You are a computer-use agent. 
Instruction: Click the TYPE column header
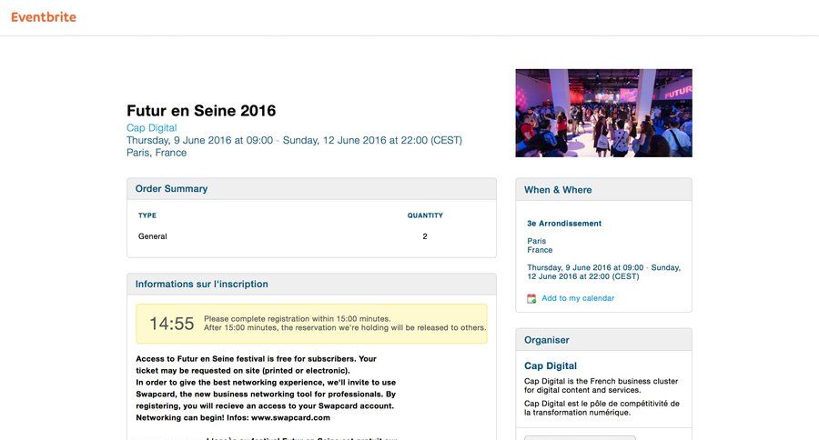(147, 215)
